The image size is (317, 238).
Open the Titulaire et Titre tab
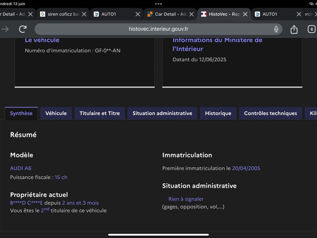coord(100,113)
